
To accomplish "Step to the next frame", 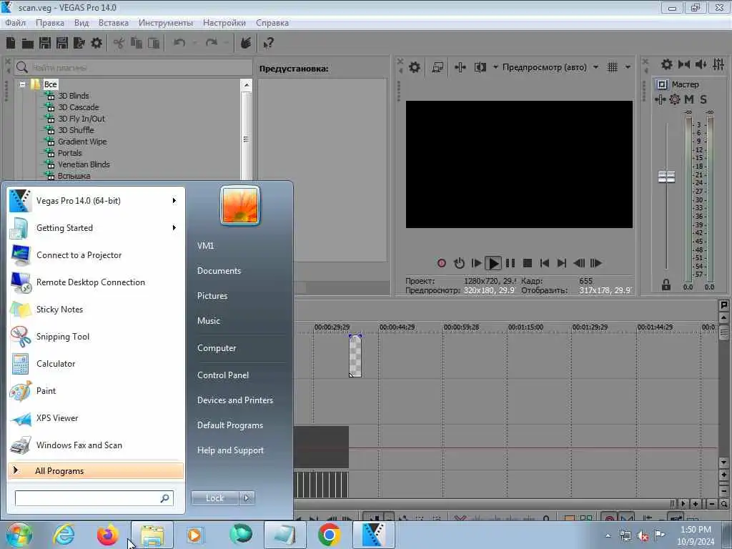I will (596, 263).
